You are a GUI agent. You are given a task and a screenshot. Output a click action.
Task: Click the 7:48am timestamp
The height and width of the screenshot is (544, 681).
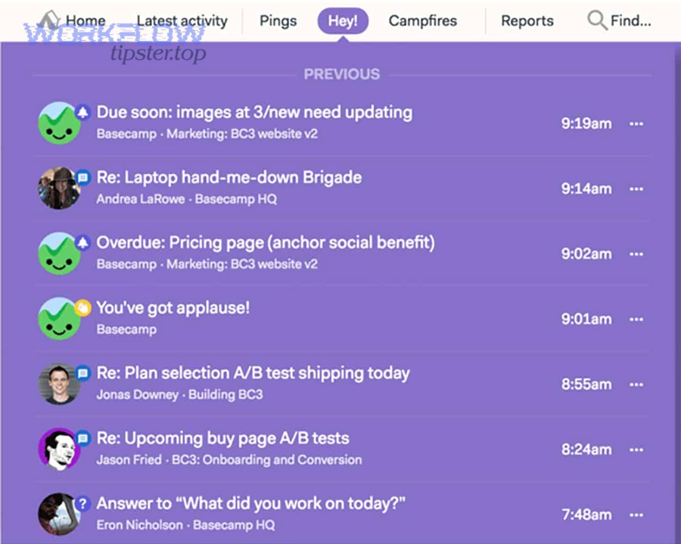(x=586, y=515)
